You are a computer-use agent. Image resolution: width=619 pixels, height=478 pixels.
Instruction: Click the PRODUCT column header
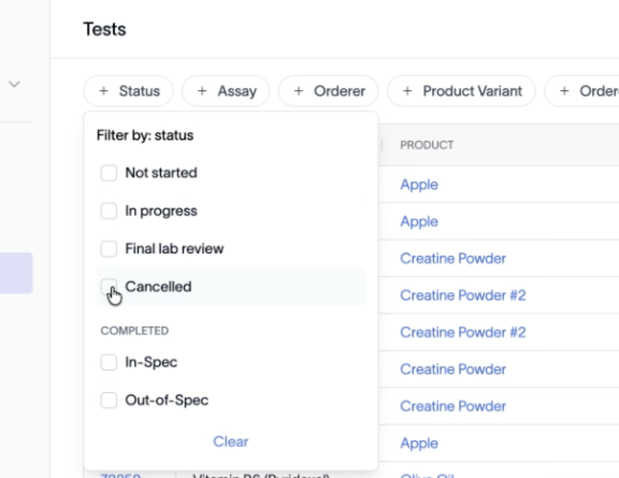[x=427, y=145]
